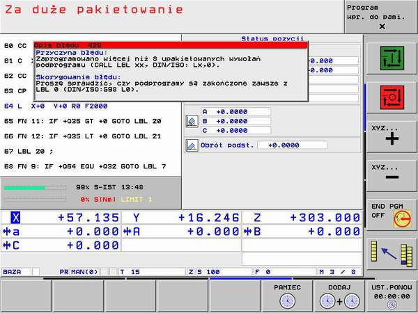Select the XYZ plus softkey
This screenshot has width=418, height=313.
click(392, 136)
